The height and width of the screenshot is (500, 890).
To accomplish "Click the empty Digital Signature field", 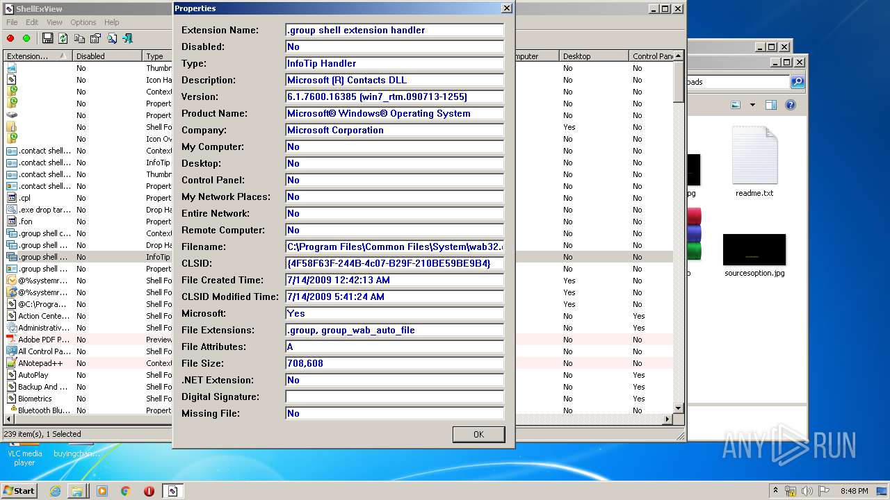I will [x=394, y=397].
